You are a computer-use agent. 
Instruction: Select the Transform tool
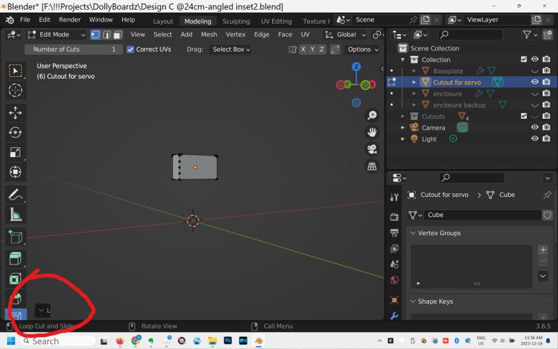[x=15, y=172]
